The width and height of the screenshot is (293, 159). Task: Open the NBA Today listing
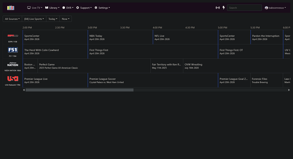120,37
